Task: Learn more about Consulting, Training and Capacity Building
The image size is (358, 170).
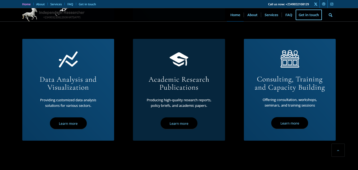Action: [290, 123]
